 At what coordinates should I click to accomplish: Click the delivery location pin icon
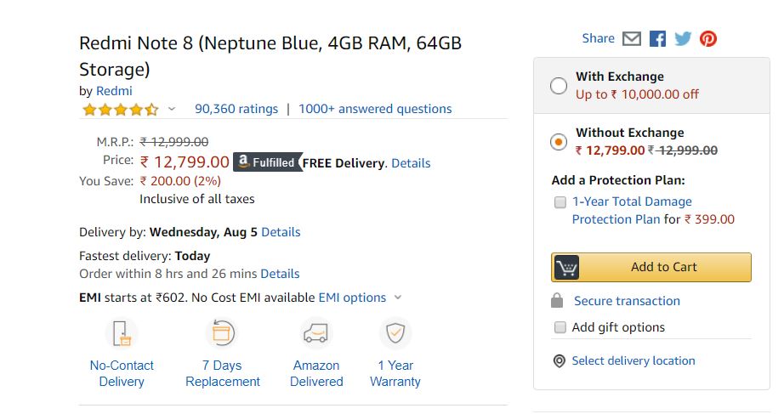click(559, 361)
